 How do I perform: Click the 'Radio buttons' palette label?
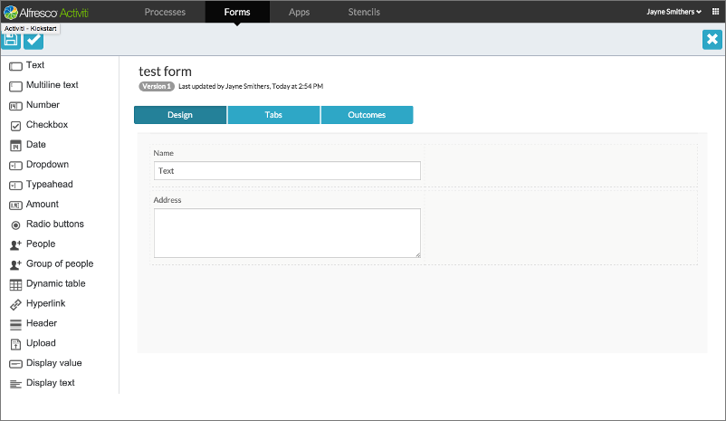[x=55, y=224]
